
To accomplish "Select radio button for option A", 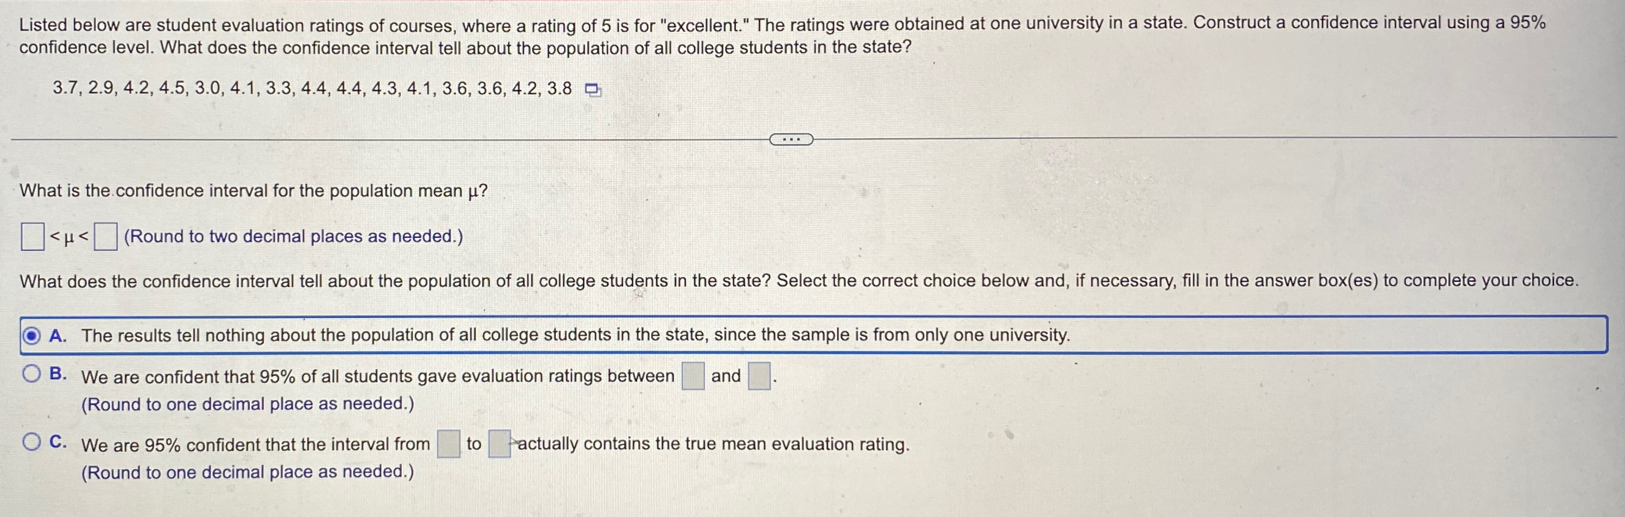I will (31, 335).
